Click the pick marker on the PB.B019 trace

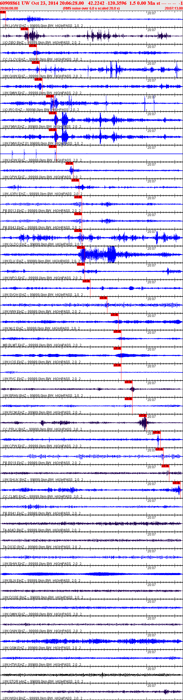(x=160, y=449)
